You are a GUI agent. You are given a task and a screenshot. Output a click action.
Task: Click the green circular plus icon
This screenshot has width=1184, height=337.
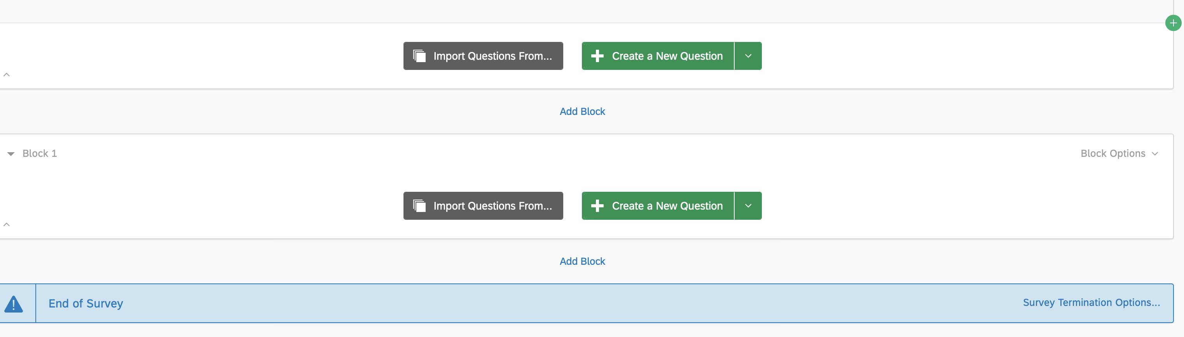pyautogui.click(x=1173, y=23)
